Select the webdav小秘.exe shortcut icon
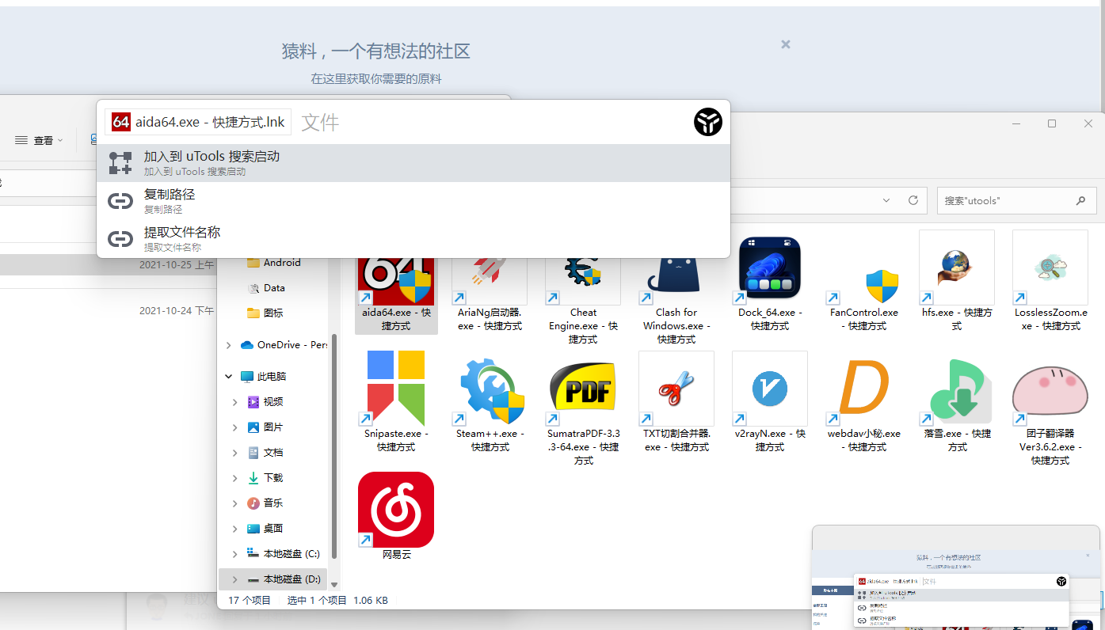The height and width of the screenshot is (630, 1105). tap(863, 389)
